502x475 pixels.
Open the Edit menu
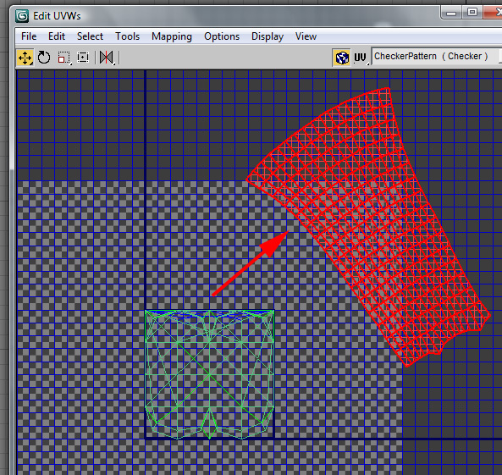pyautogui.click(x=57, y=36)
